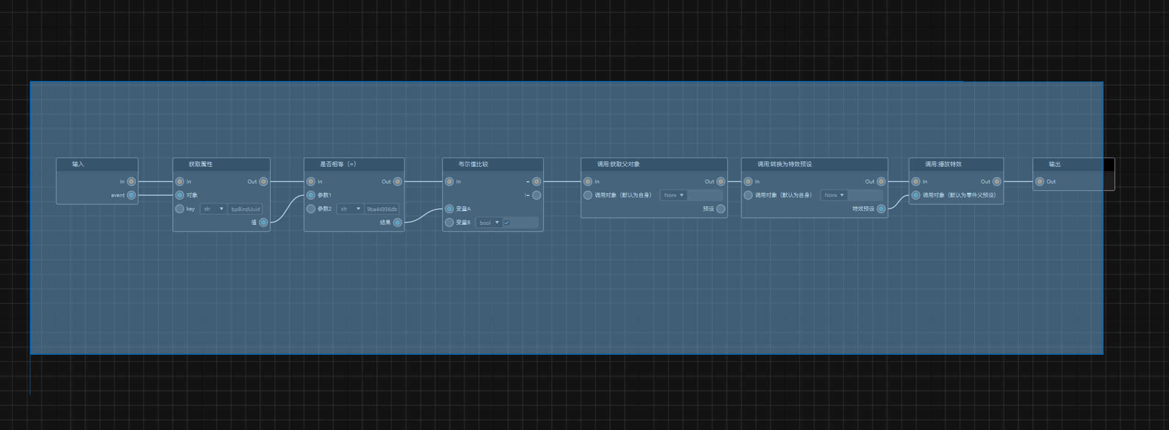Select Out port of 调用:获取父对象 node
The width and height of the screenshot is (1169, 430).
point(721,181)
